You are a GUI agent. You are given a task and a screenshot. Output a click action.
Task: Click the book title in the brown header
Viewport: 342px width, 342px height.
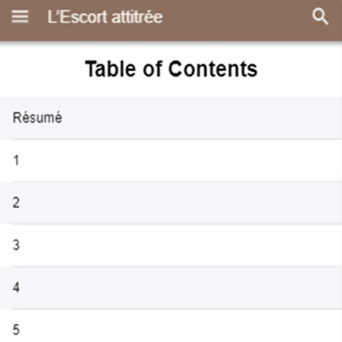[x=105, y=17]
